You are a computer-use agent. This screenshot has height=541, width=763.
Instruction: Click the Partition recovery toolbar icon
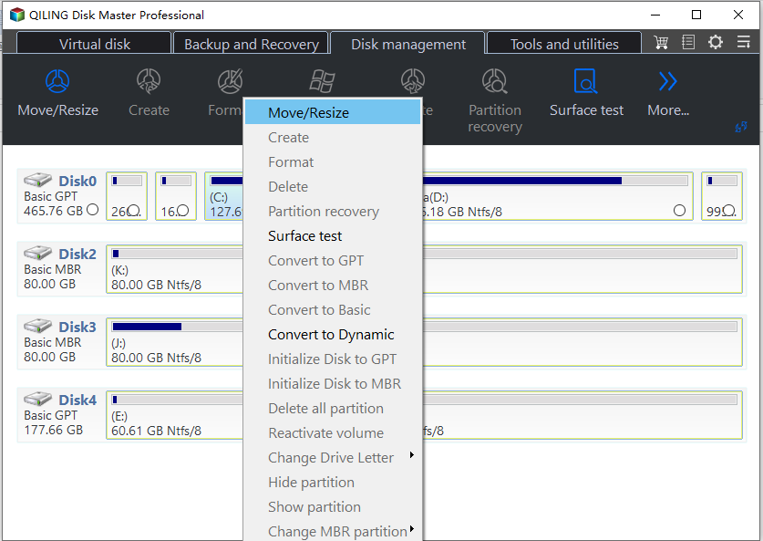tap(494, 81)
